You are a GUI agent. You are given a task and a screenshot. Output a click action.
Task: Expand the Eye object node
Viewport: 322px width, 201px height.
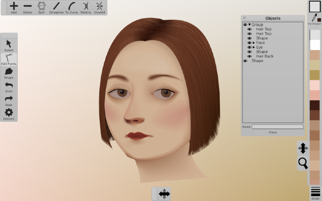coord(254,47)
